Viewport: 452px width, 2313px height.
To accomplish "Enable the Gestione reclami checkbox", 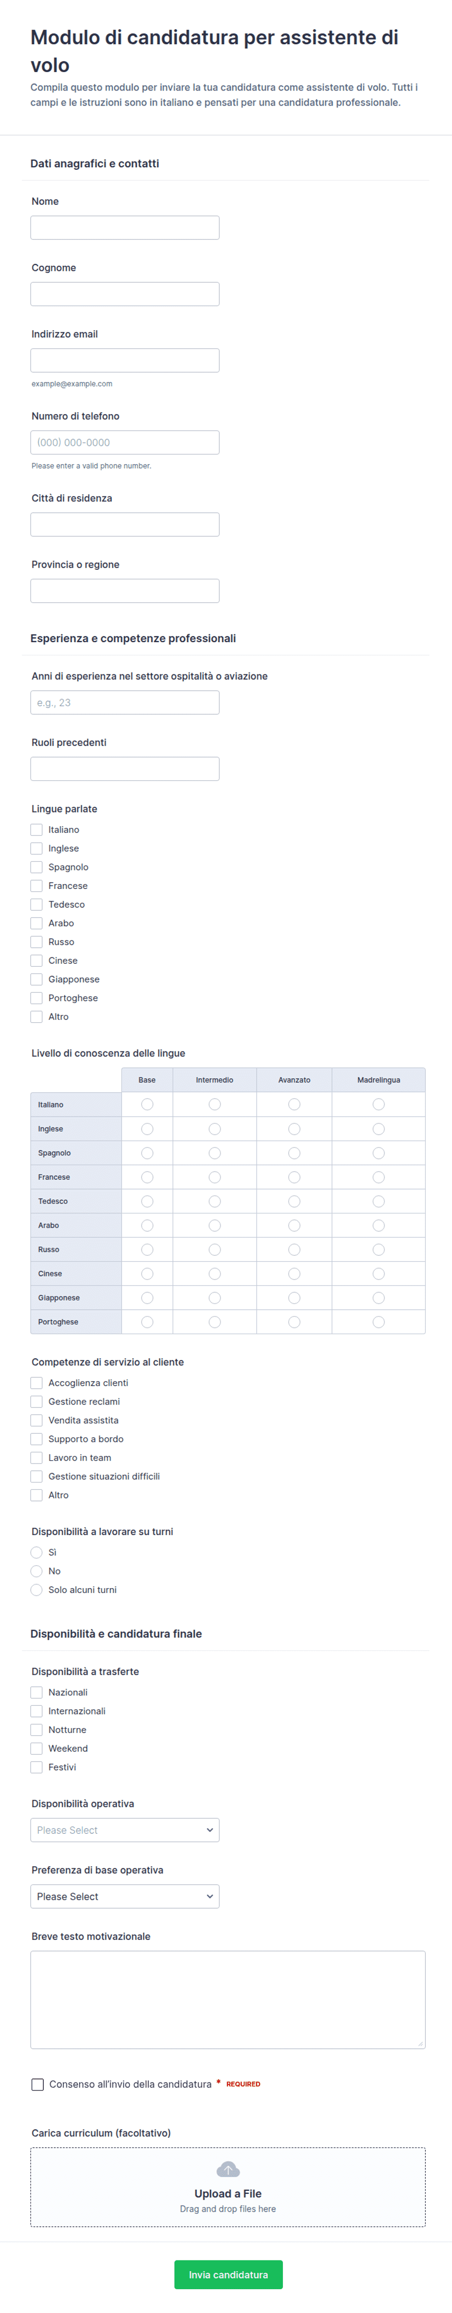I will click(37, 1401).
